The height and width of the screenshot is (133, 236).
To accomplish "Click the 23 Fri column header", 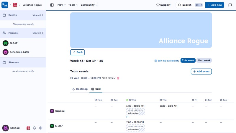I will pos(194,100).
